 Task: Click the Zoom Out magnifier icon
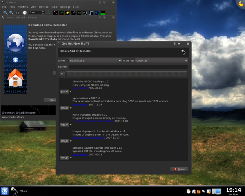[x=11, y=13]
